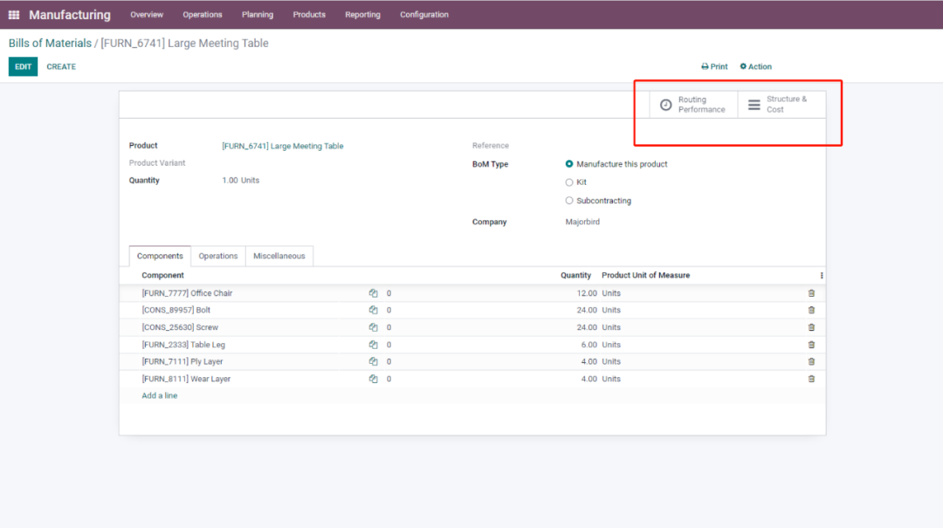Open Structure & Cost report icon
The image size is (943, 528).
754,105
